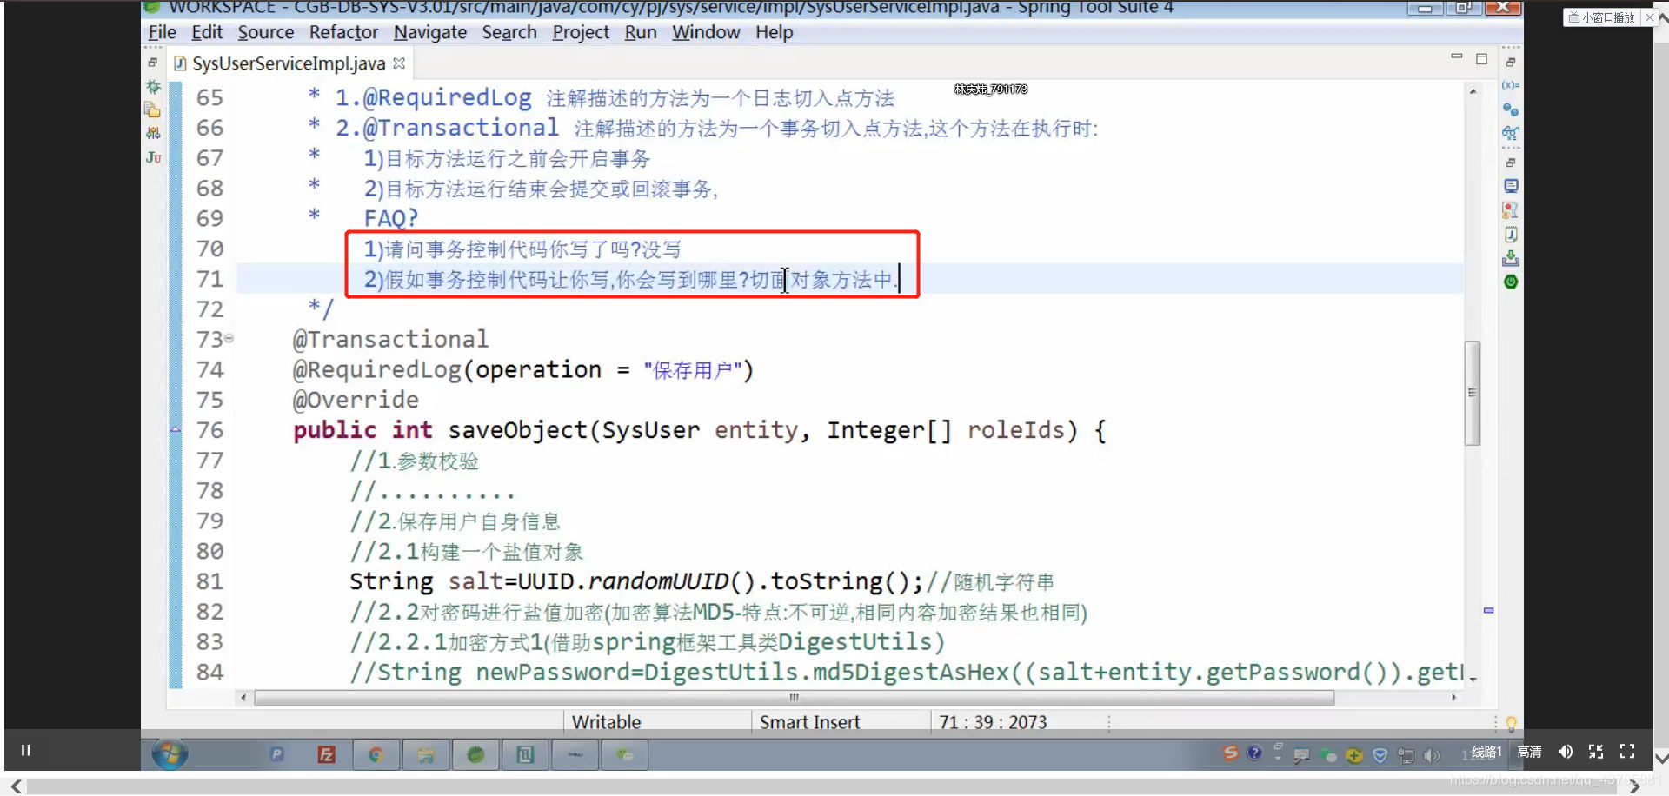Viewport: 1669px width, 796px height.
Task: Enter fullscreen mode in video player
Action: pyautogui.click(x=1627, y=752)
